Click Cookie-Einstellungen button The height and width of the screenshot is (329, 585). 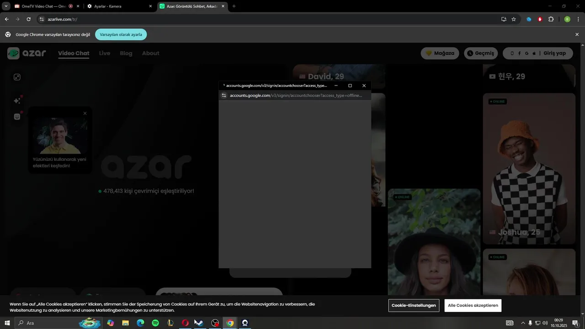[414, 305]
